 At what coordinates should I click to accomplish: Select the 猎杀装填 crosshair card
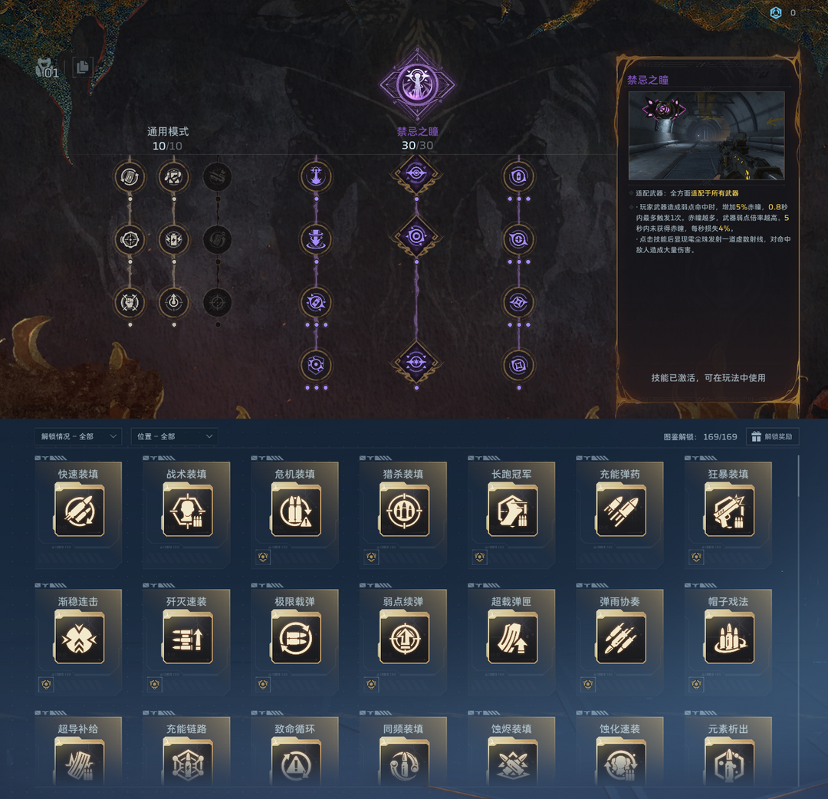click(403, 513)
